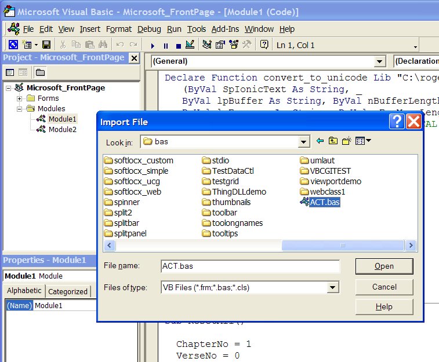
Task: Click the Help question-mark toolbar icon
Action: [x=264, y=45]
